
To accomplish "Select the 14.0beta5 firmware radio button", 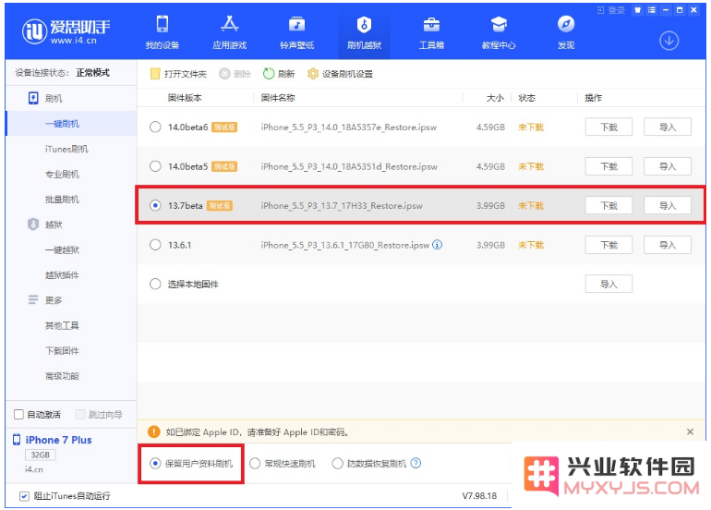I will click(155, 166).
